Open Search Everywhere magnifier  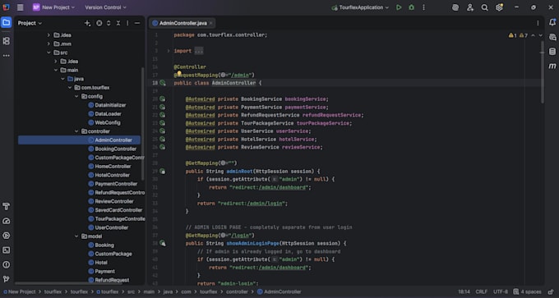tap(484, 7)
